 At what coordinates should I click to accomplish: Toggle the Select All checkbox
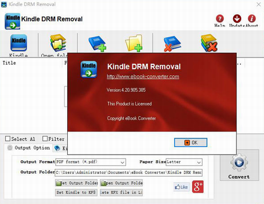8,139
